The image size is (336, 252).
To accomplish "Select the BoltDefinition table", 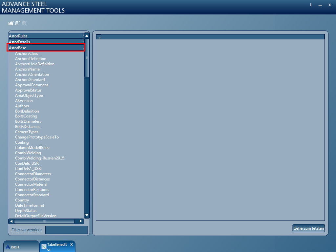I will pyautogui.click(x=27, y=111).
